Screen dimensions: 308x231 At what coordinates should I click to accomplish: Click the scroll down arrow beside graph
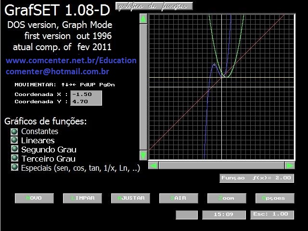click(x=143, y=155)
